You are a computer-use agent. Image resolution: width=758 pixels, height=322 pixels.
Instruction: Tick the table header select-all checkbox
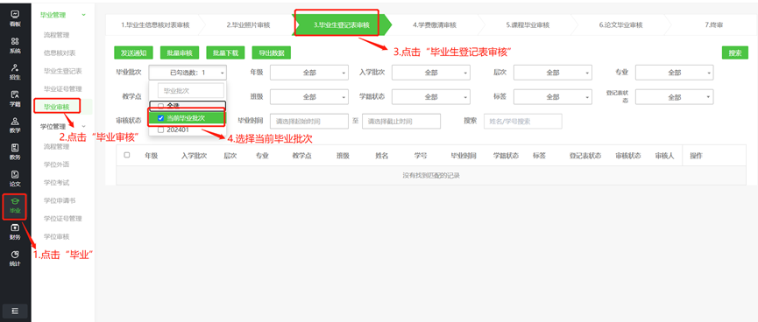127,156
